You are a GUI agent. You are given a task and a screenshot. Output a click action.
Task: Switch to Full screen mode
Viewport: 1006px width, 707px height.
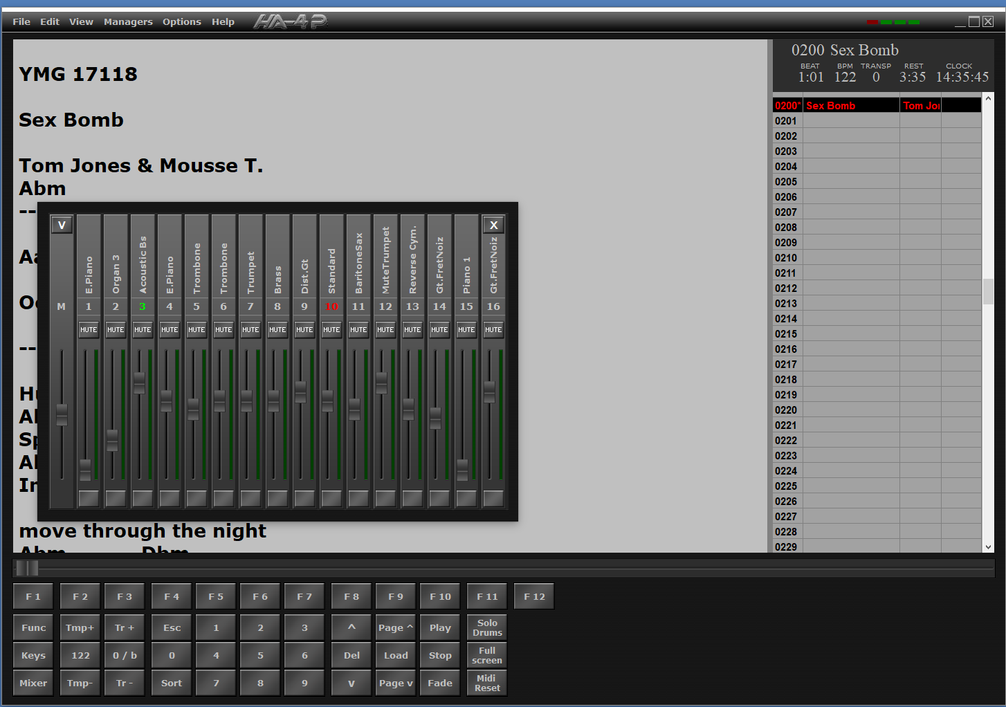[487, 655]
